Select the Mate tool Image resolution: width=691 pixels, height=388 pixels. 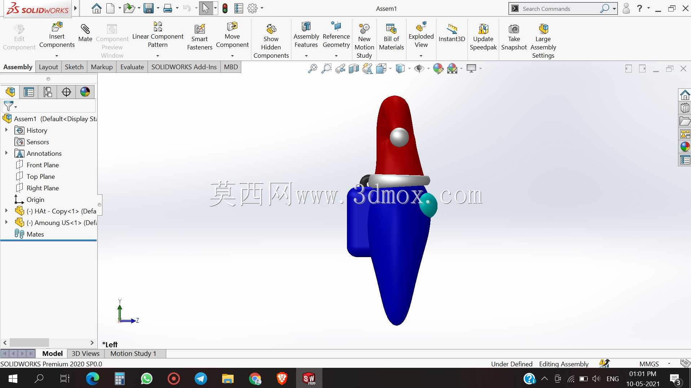(x=85, y=33)
